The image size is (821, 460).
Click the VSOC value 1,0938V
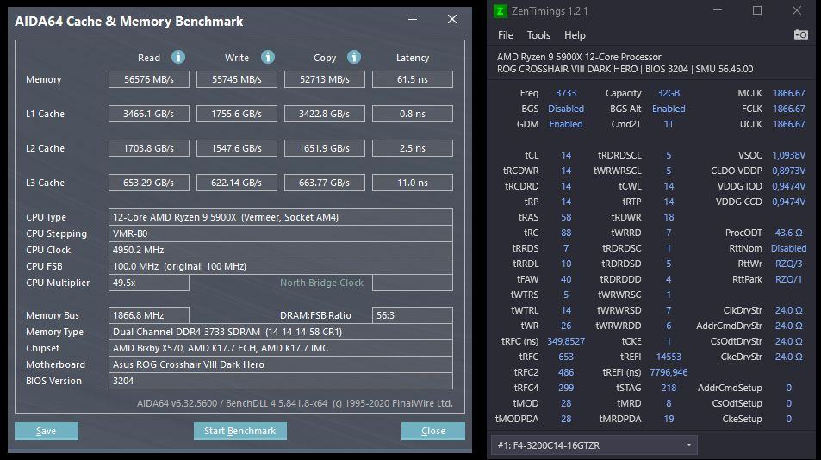click(x=788, y=155)
